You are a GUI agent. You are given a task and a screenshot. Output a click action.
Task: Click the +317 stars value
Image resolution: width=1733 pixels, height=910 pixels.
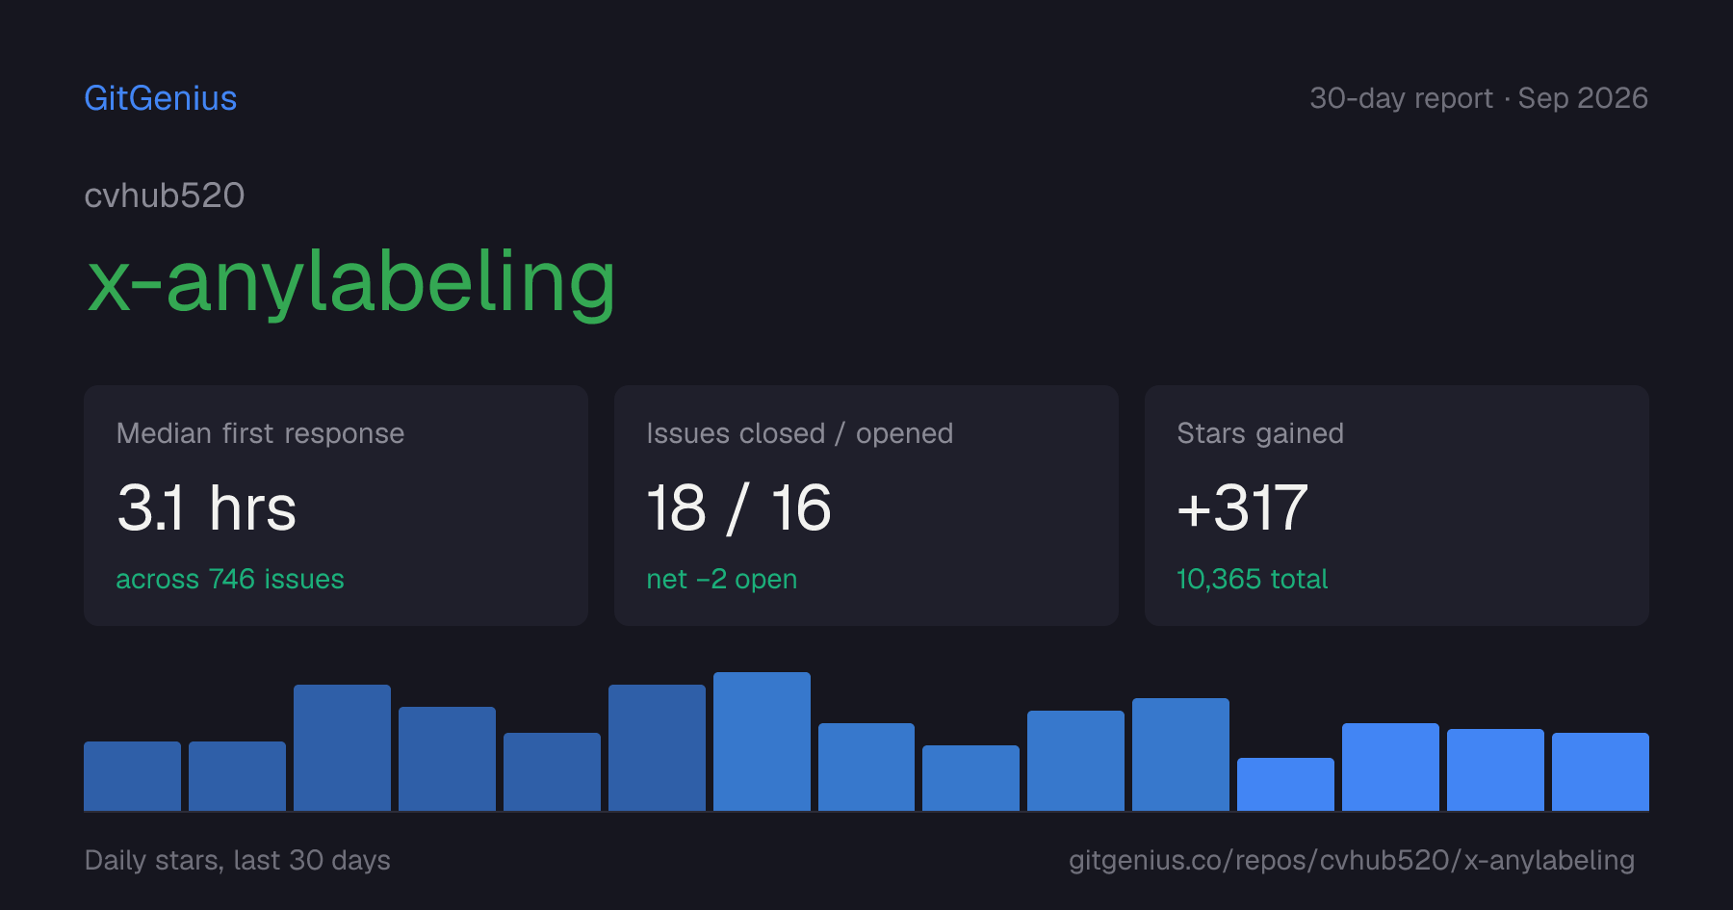1242,507
